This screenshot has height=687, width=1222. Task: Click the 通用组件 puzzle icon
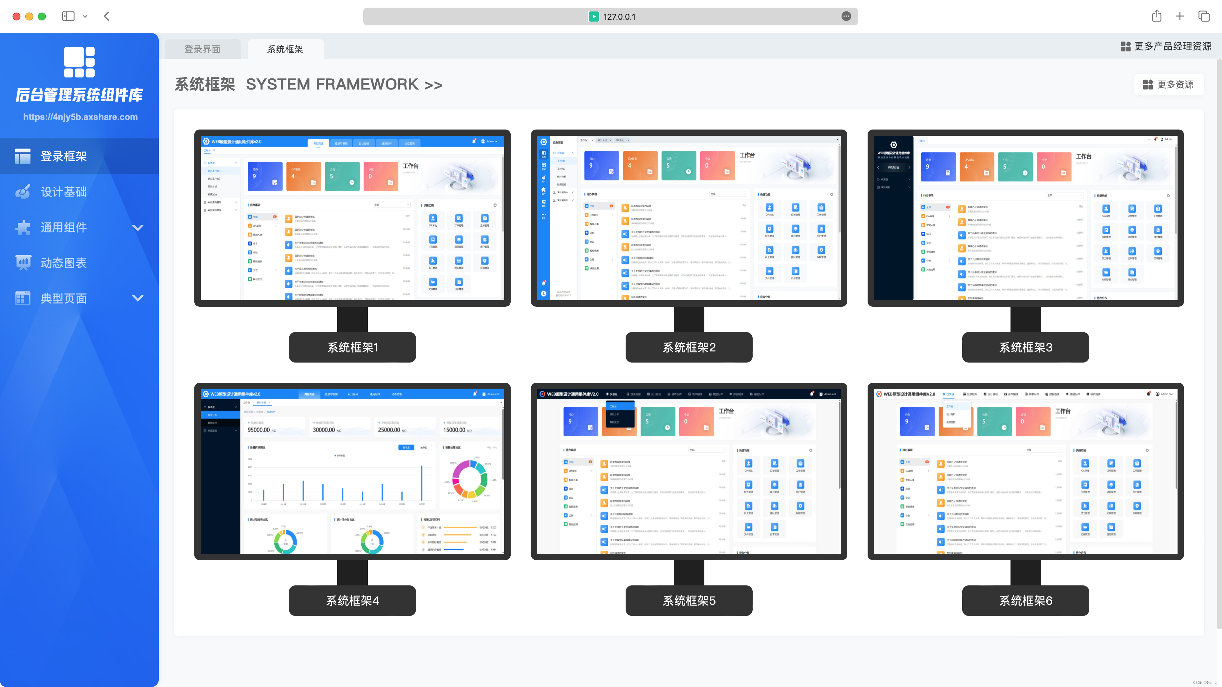coord(23,227)
